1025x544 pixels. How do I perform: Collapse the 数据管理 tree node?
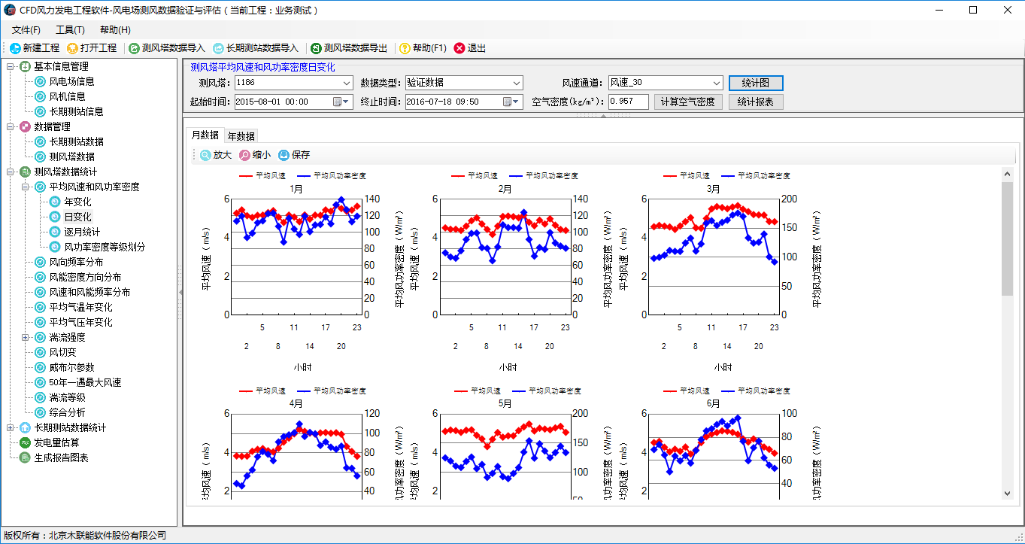tap(11, 126)
